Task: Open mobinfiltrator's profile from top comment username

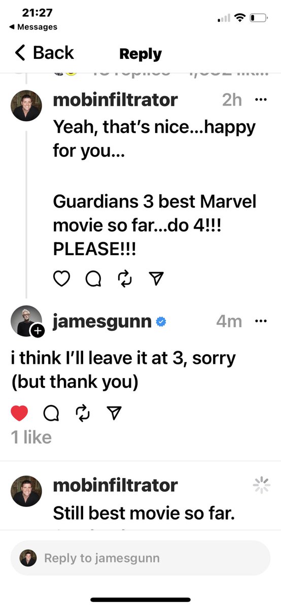Action: (115, 99)
